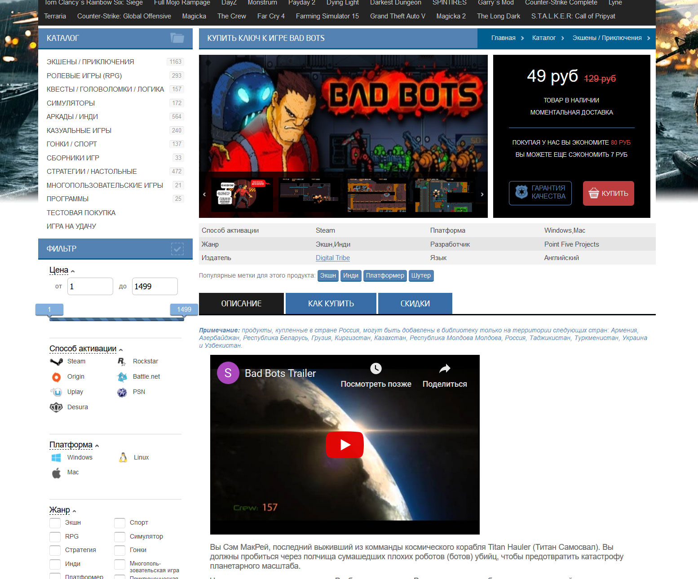Open Игра на удачу menu item

coord(71,226)
